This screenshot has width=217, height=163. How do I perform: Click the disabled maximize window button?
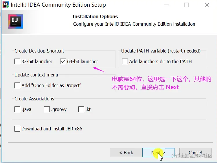click(186, 5)
